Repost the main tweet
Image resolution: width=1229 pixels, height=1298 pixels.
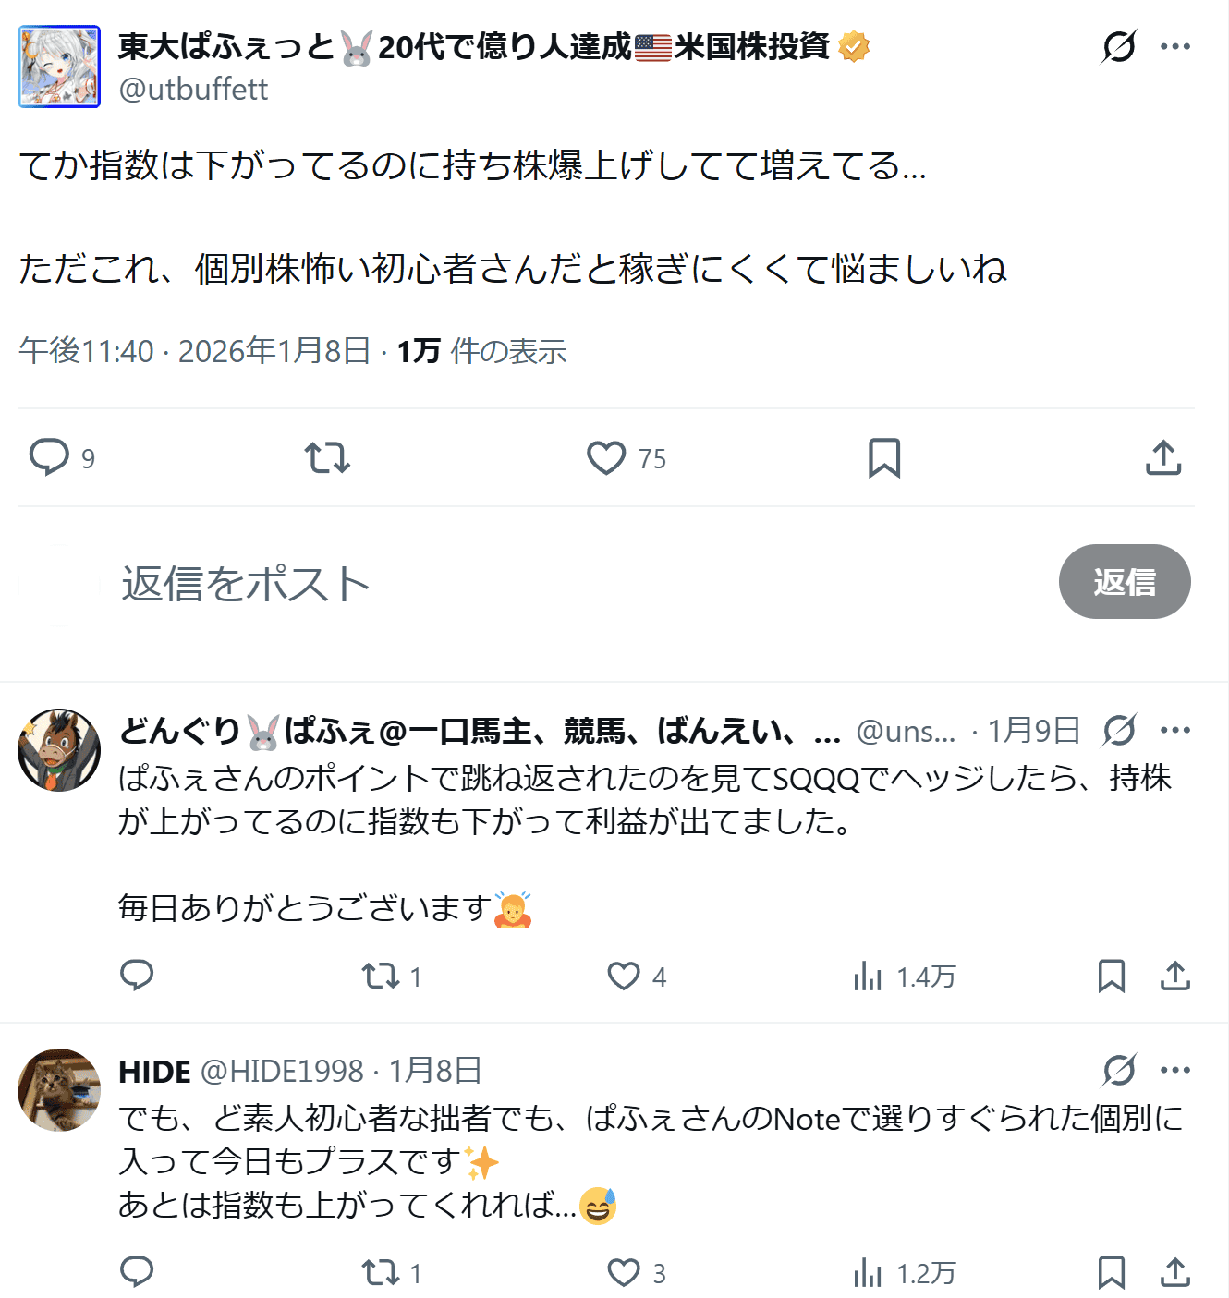coord(327,457)
